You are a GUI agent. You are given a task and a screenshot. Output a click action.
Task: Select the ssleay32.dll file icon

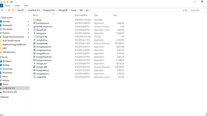[x=35, y=77]
